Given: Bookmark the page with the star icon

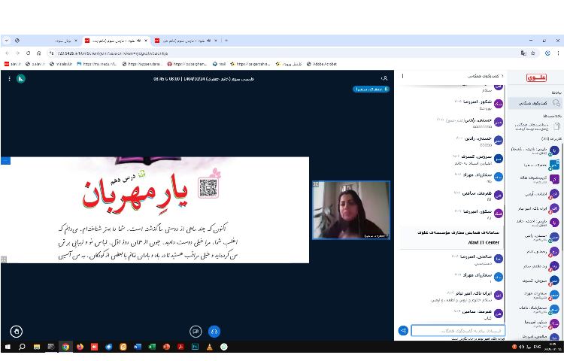Looking at the screenshot, I should (x=533, y=53).
